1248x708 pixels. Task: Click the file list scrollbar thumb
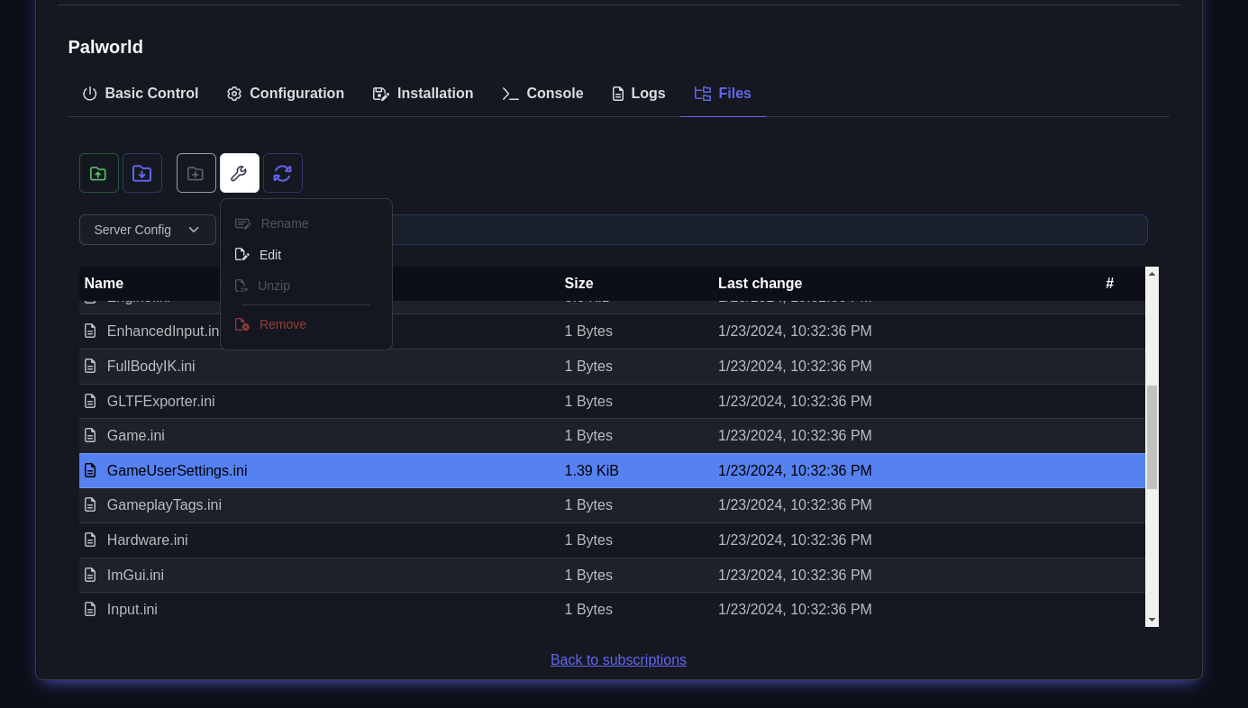(1152, 437)
